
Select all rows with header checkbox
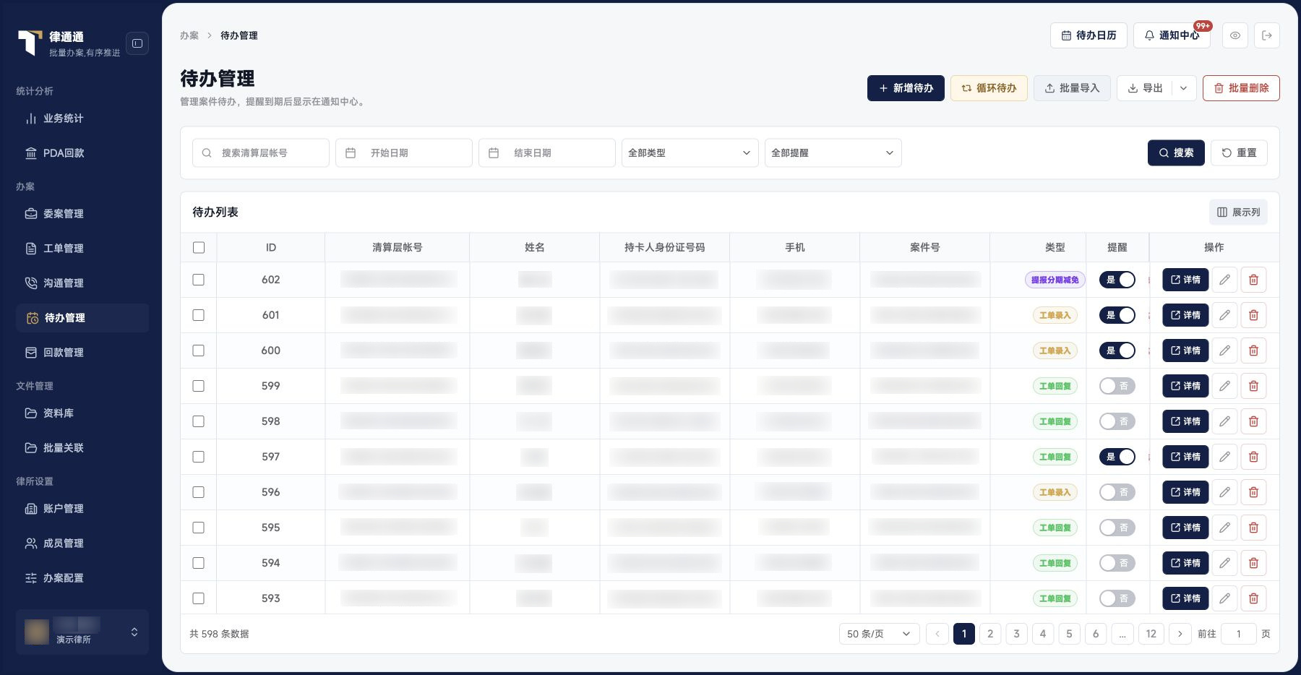tap(199, 248)
